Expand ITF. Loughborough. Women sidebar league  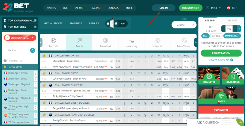coord(36,107)
